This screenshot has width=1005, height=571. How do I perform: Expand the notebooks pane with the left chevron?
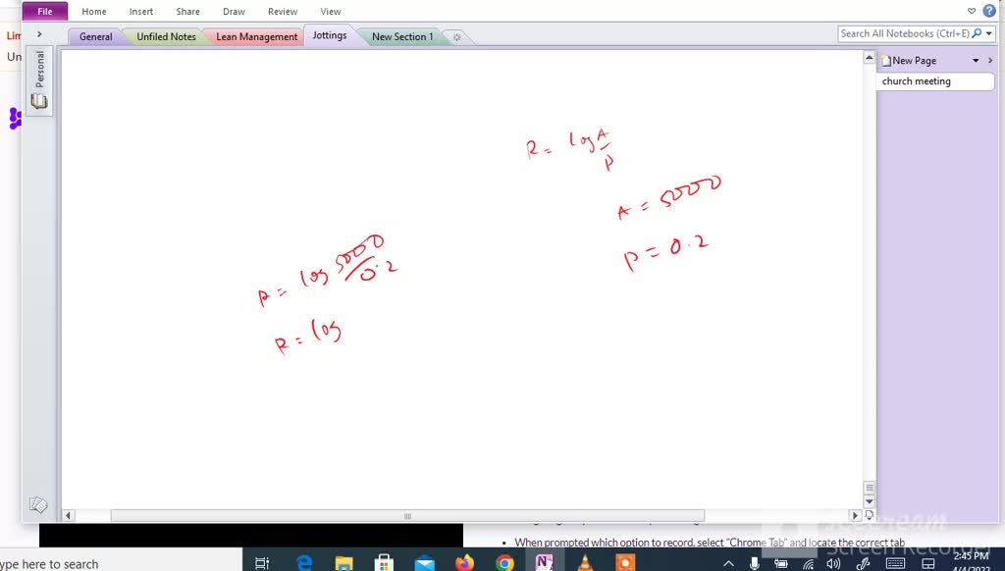click(x=39, y=32)
